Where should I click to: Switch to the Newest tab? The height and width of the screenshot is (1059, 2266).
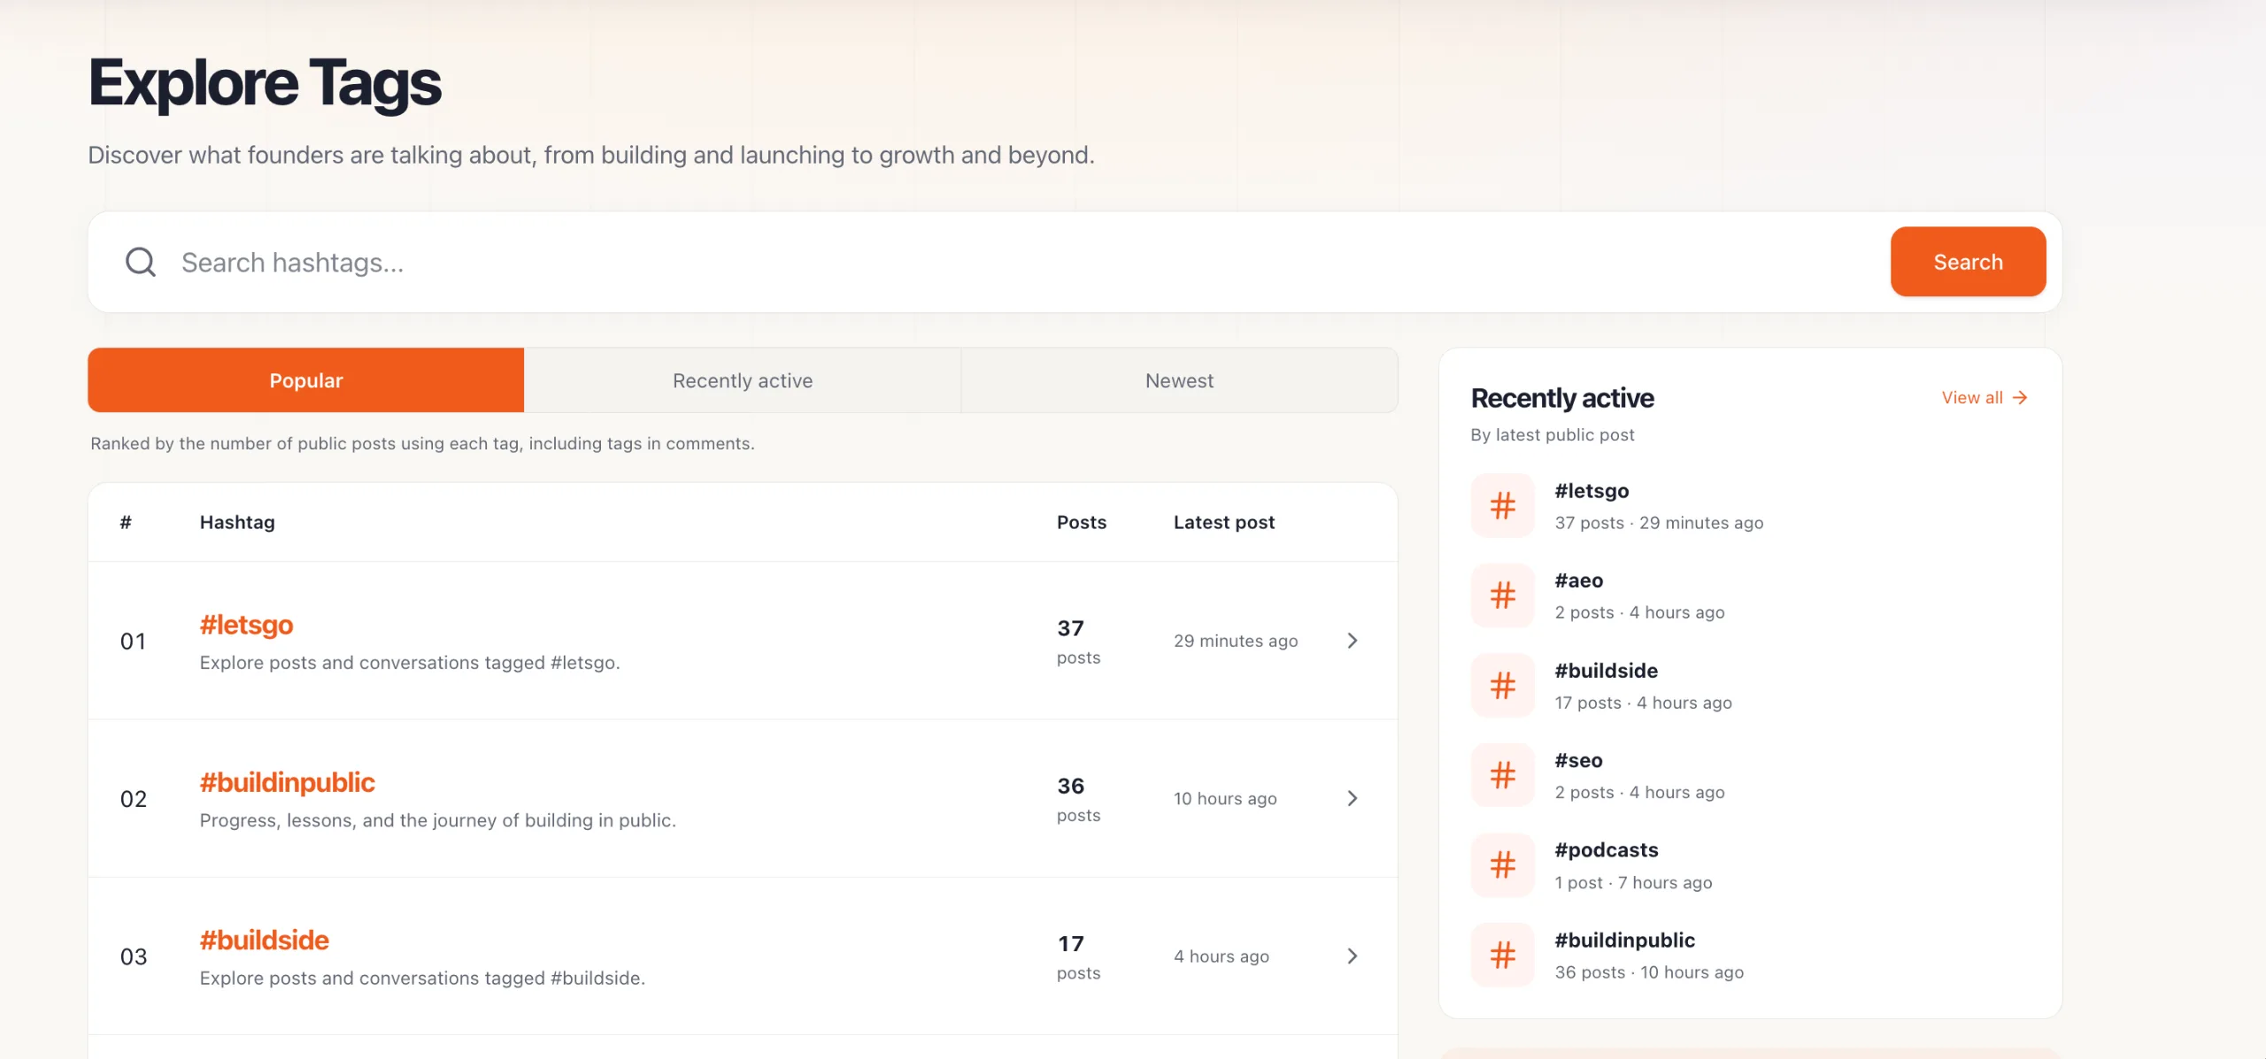(x=1179, y=380)
